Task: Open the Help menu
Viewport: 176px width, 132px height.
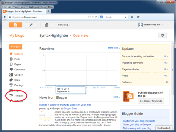Action: click(x=50, y=7)
